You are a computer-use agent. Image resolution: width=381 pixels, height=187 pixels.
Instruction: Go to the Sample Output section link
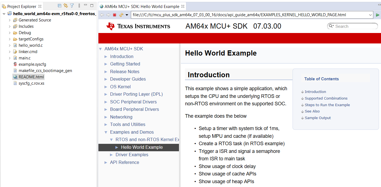317,118
